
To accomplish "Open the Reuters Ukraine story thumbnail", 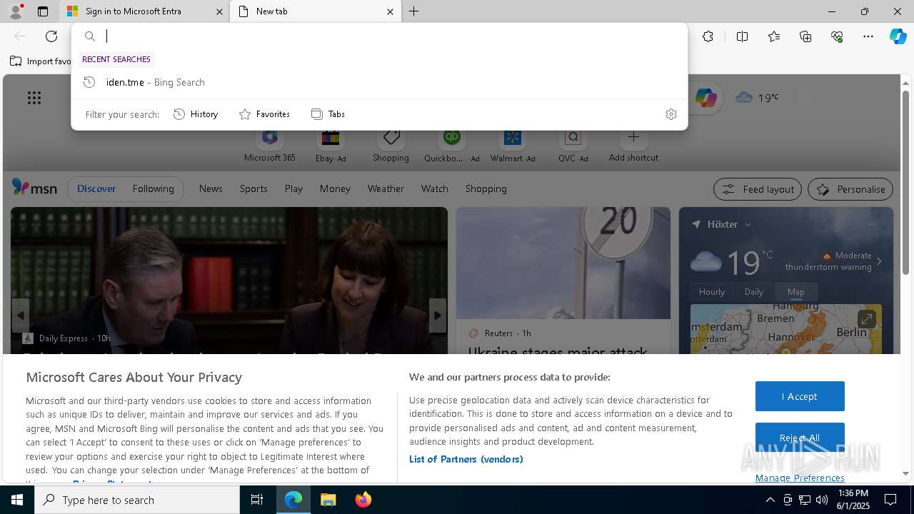I will [x=563, y=263].
